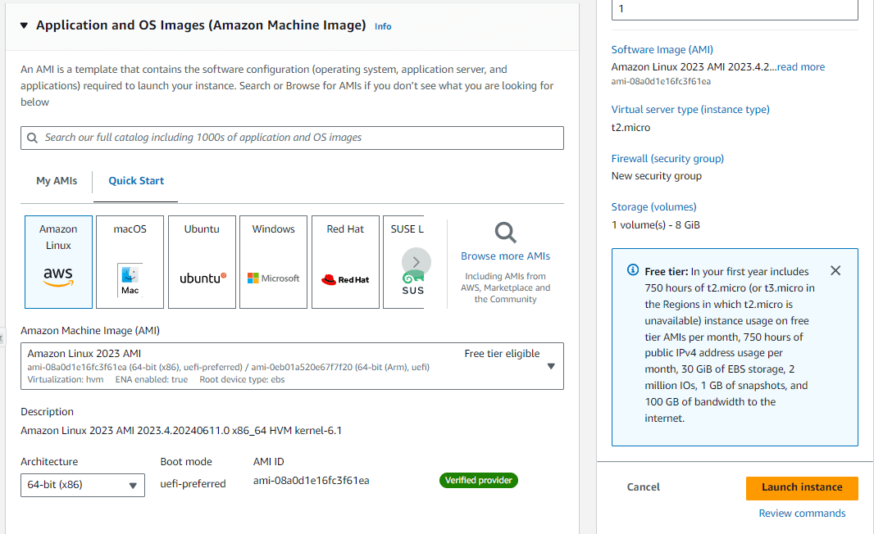This screenshot has width=874, height=534.
Task: Open the Browse more AMIs link
Action: (506, 256)
